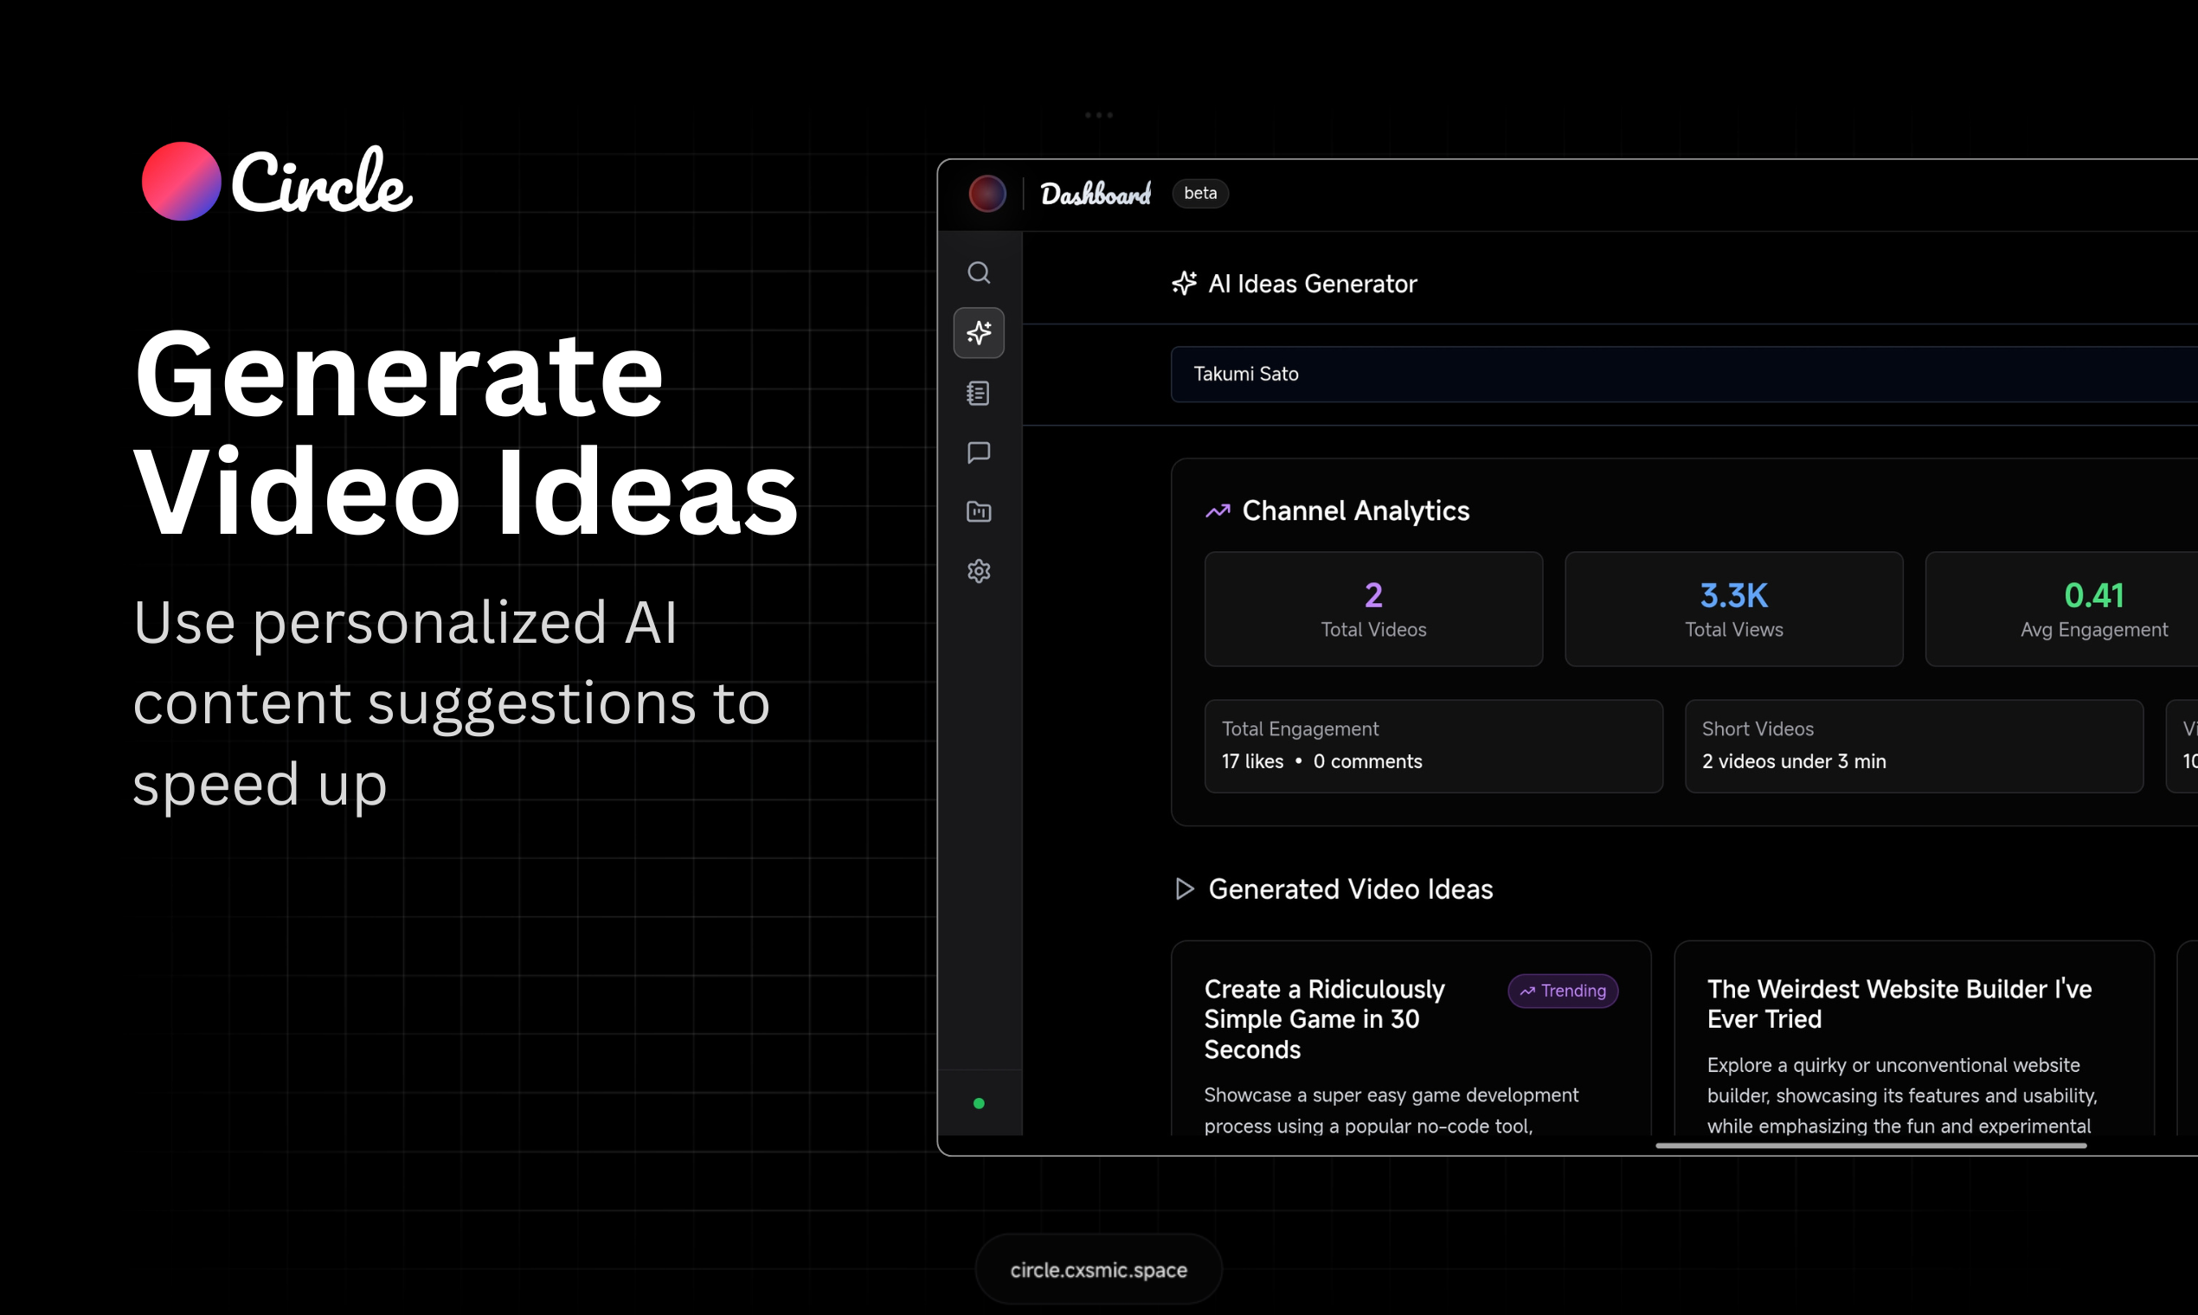The width and height of the screenshot is (2198, 1315).
Task: Click the Circle logo at top left
Action: (277, 182)
